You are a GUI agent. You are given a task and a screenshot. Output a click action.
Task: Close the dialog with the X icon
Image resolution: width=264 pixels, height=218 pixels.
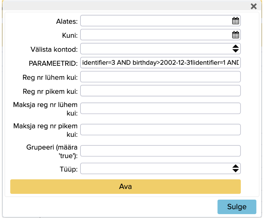254,6
